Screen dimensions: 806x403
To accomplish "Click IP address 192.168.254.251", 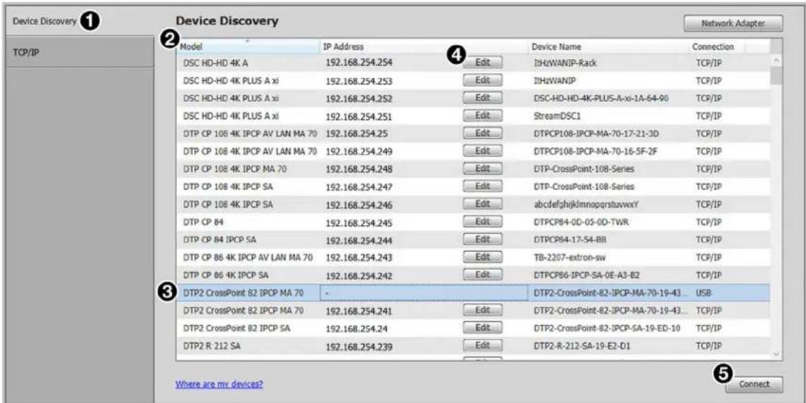I will 359,117.
